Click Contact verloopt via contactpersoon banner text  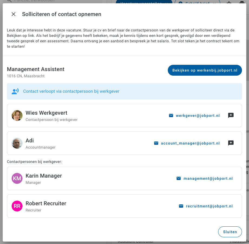71,91
